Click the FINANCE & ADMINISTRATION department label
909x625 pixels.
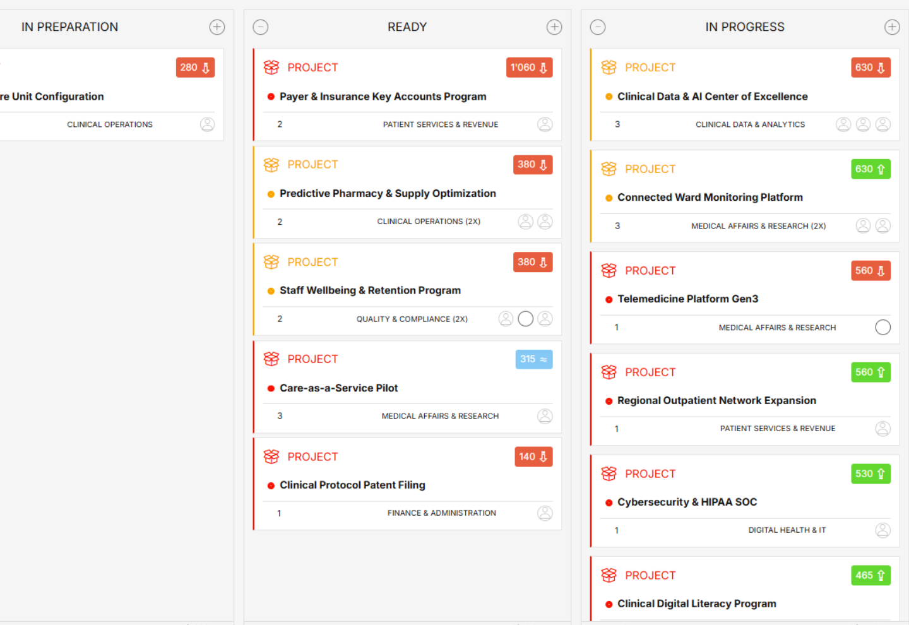pos(442,513)
